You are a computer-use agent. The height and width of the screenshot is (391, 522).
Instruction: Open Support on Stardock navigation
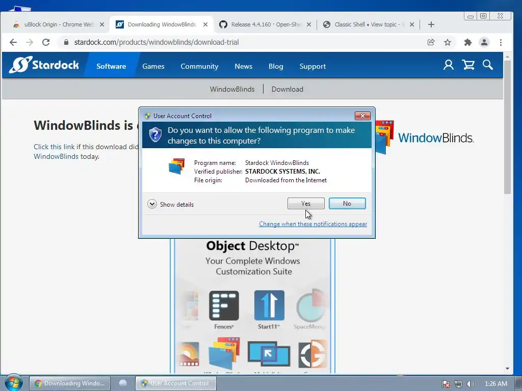(312, 66)
